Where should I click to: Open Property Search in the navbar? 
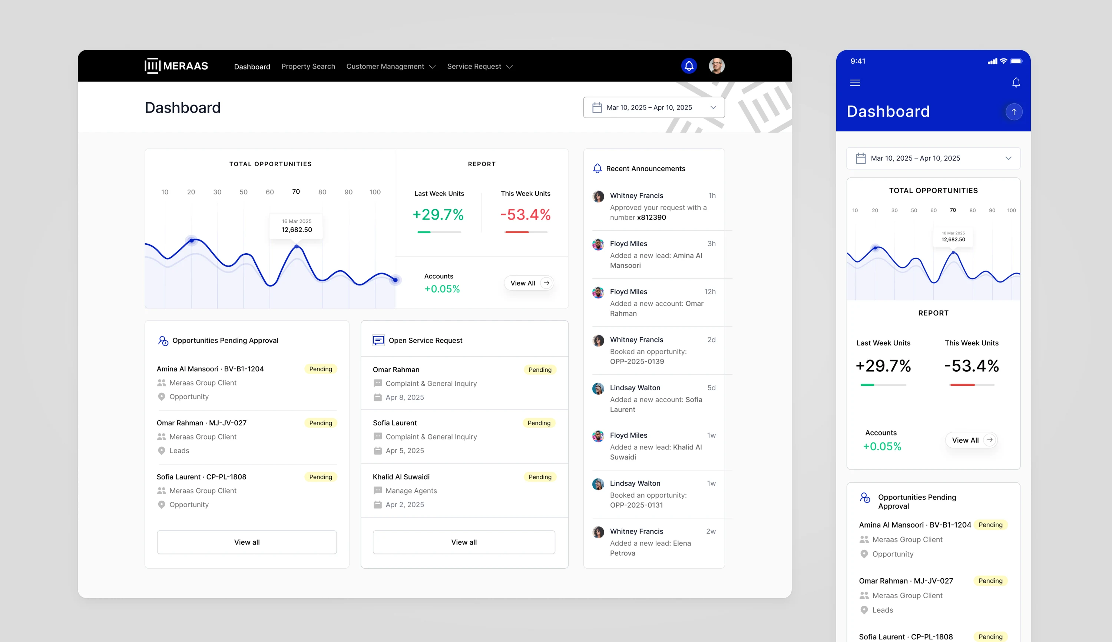click(x=308, y=67)
